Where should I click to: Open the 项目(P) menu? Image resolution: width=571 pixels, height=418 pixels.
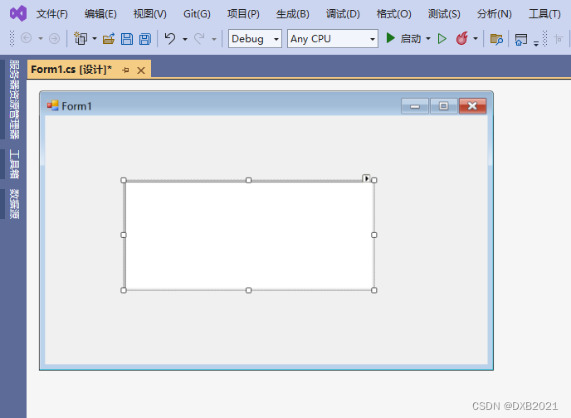(x=243, y=14)
